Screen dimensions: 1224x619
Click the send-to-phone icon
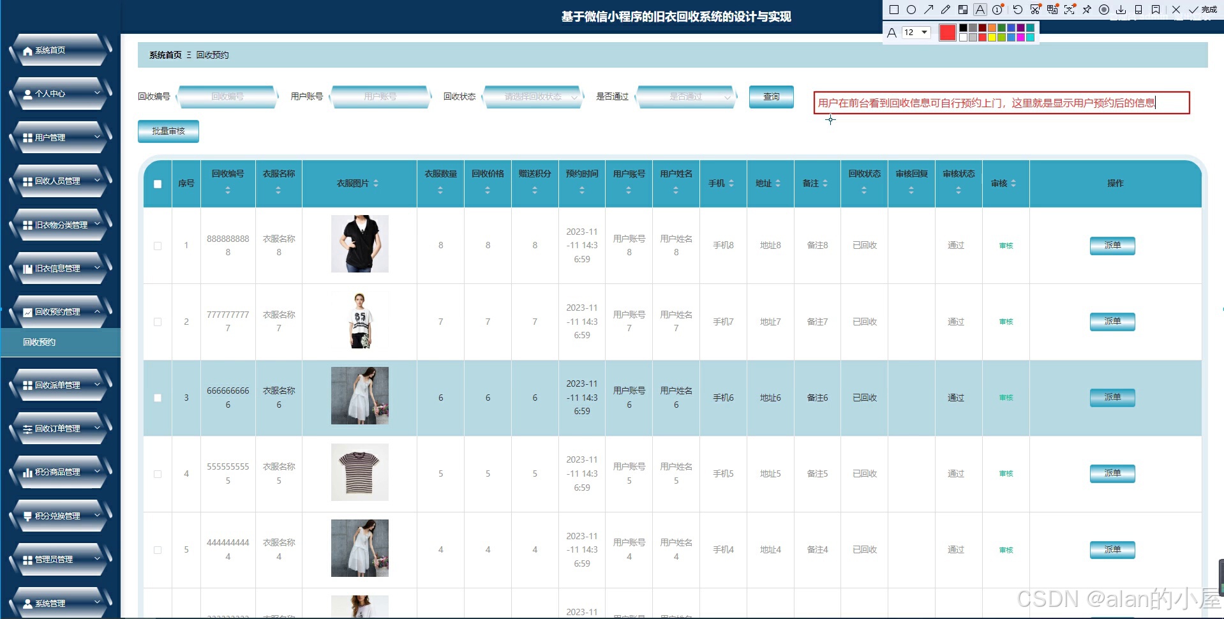click(1138, 10)
